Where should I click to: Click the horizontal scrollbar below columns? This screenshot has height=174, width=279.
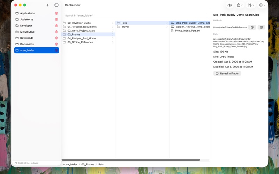[x=130, y=160]
